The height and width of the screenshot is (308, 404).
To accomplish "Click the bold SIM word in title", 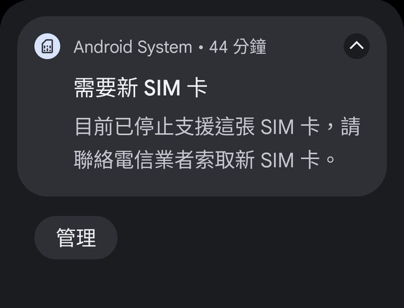I will click(162, 88).
